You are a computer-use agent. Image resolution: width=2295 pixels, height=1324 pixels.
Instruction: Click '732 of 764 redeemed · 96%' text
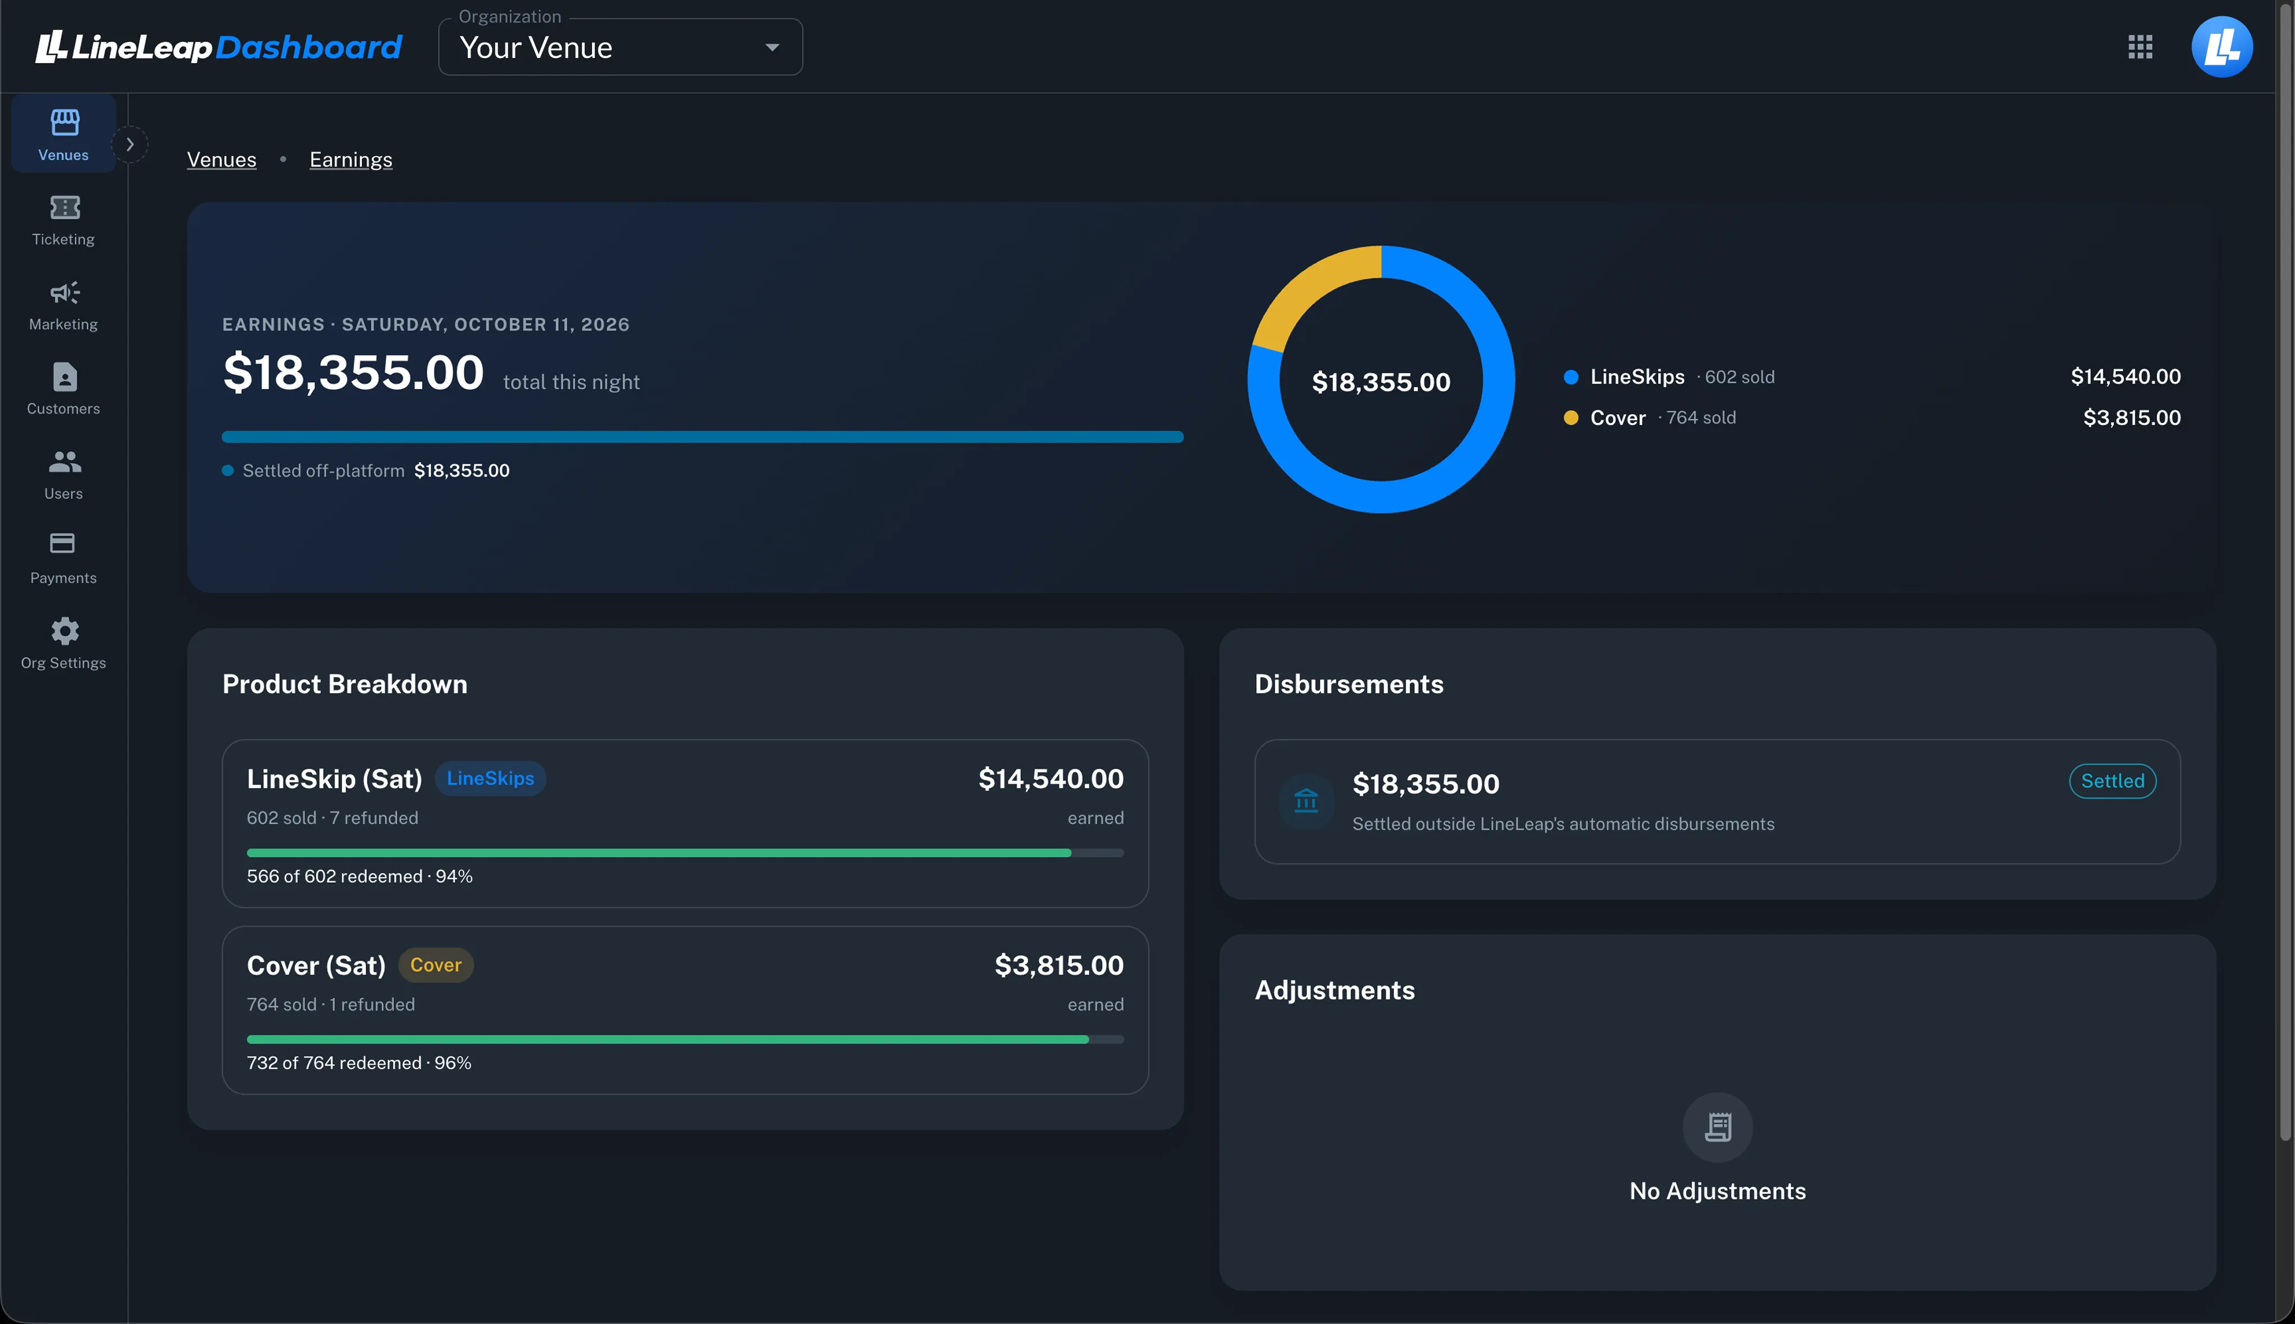pos(358,1063)
